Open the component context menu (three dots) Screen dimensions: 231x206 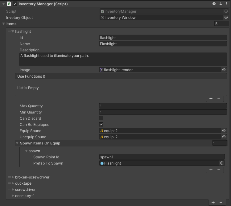226,4
